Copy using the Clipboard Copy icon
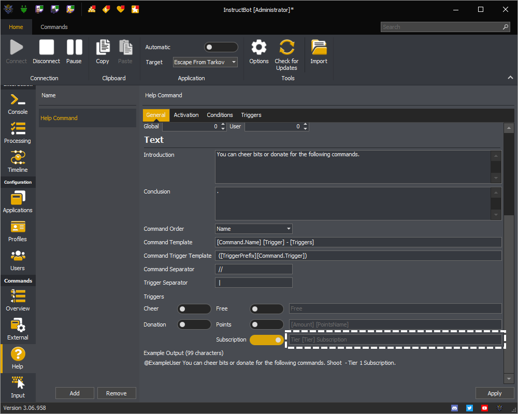 tap(103, 47)
